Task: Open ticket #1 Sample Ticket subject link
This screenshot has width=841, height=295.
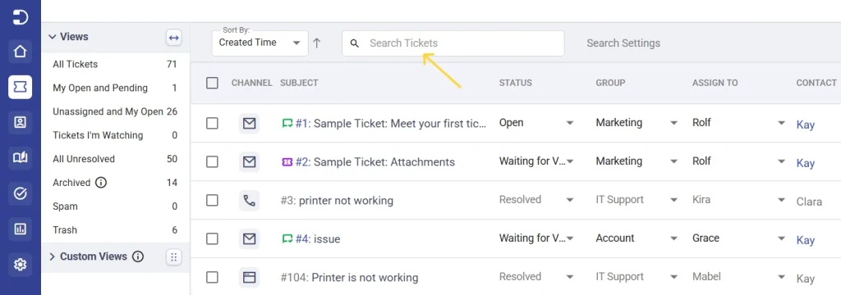Action: coord(391,124)
